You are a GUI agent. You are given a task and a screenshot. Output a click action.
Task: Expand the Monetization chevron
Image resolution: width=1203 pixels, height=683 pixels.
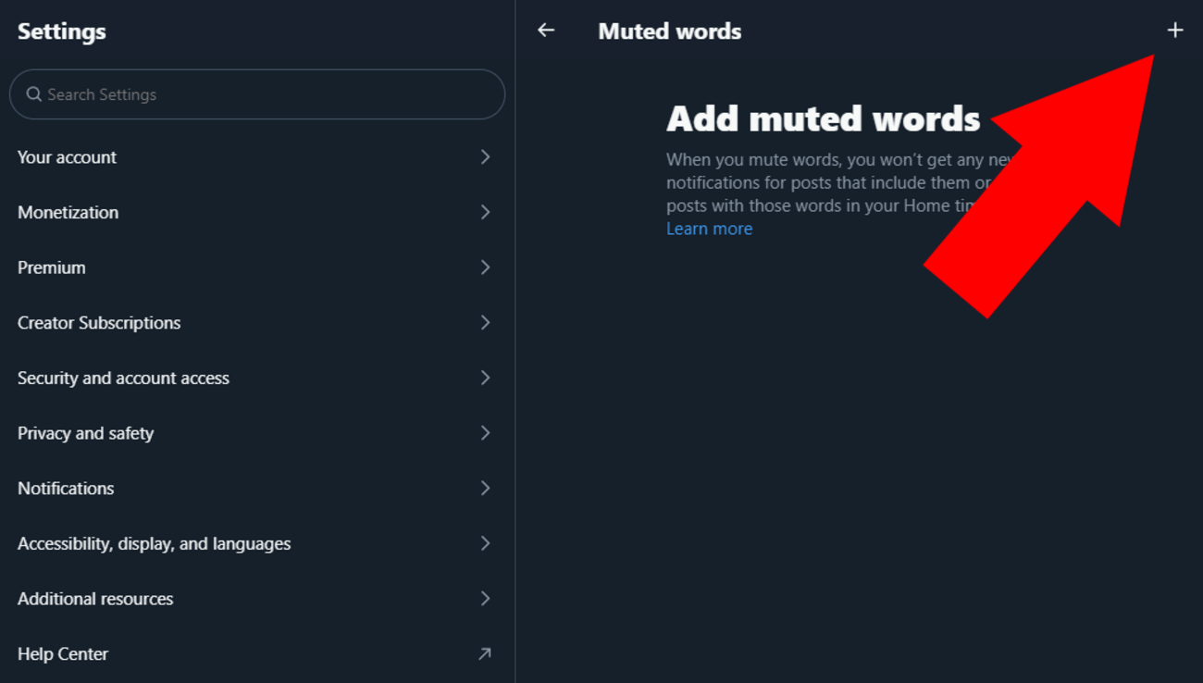click(485, 213)
